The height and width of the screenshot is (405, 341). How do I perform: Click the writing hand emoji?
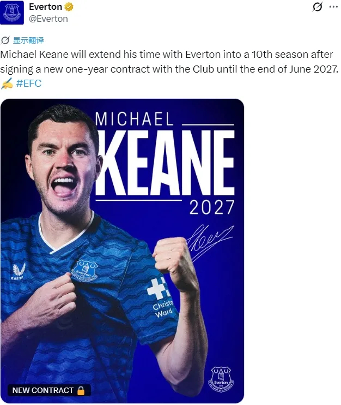(7, 84)
